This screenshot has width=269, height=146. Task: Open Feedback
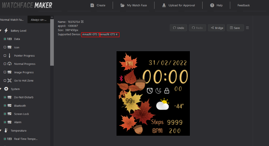click(x=244, y=5)
